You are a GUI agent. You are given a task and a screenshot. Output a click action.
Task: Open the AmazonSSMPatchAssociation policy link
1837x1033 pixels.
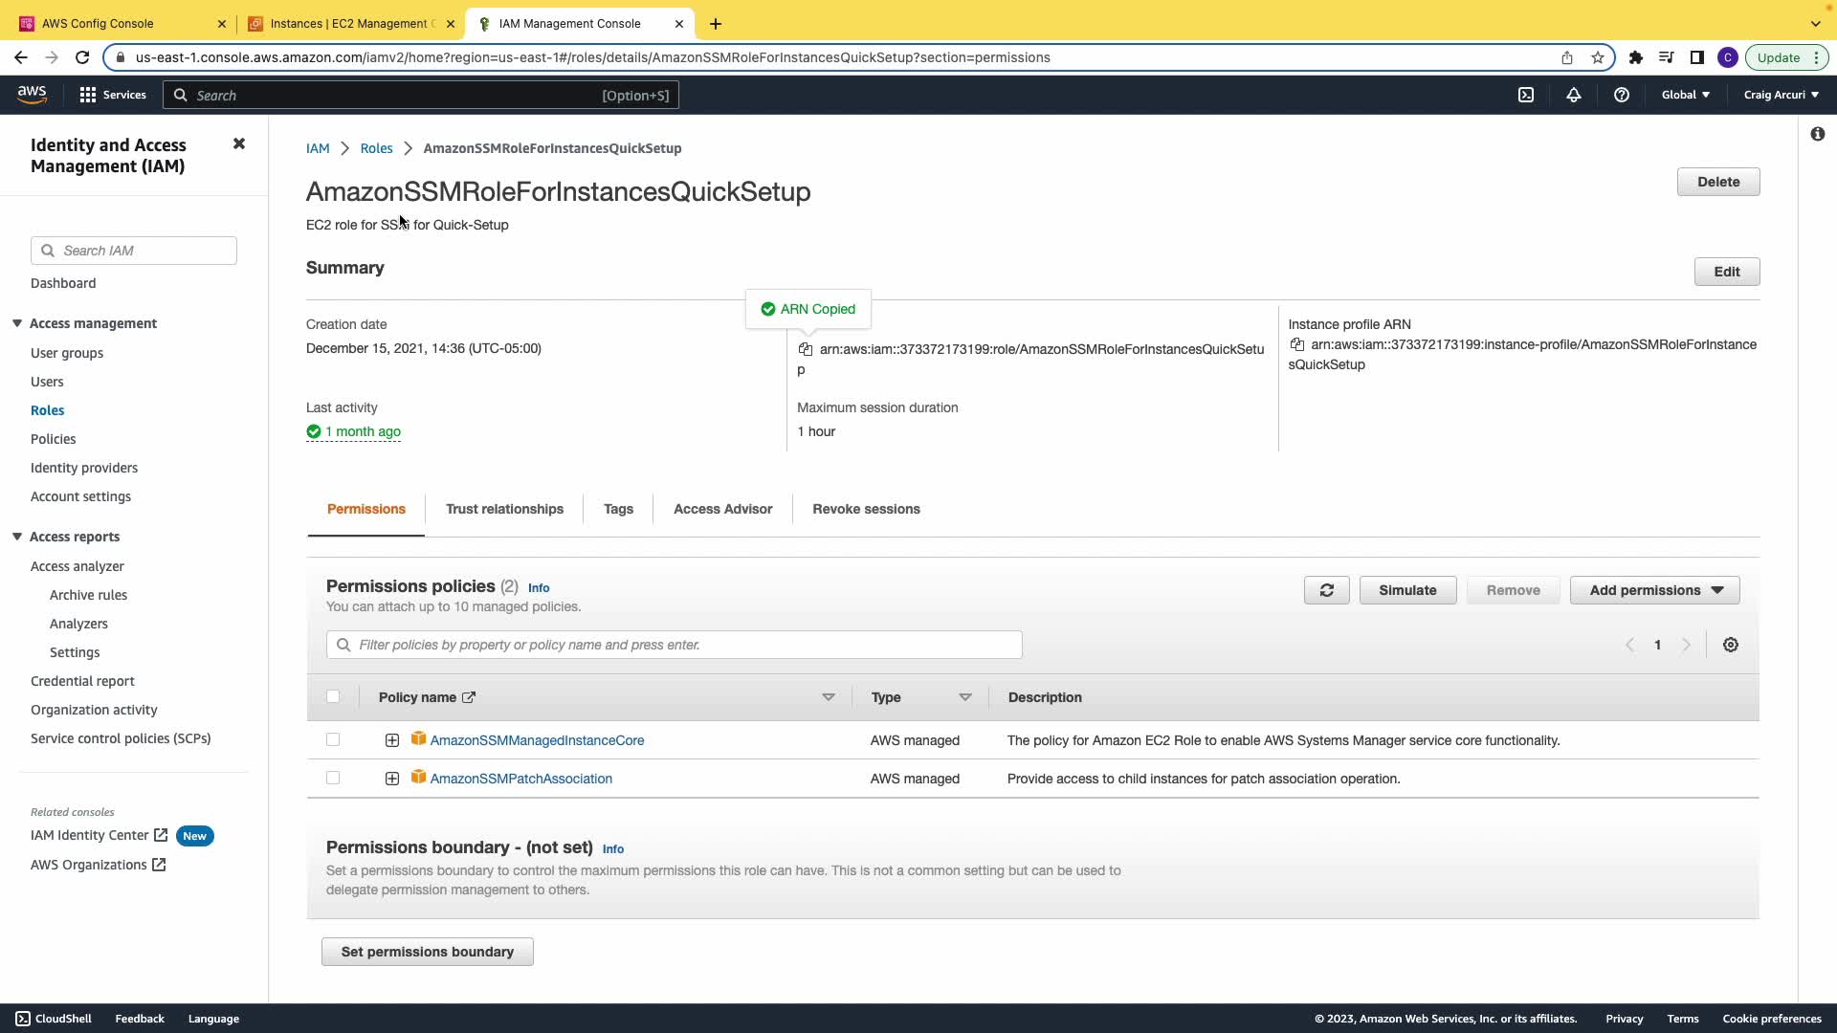click(520, 779)
